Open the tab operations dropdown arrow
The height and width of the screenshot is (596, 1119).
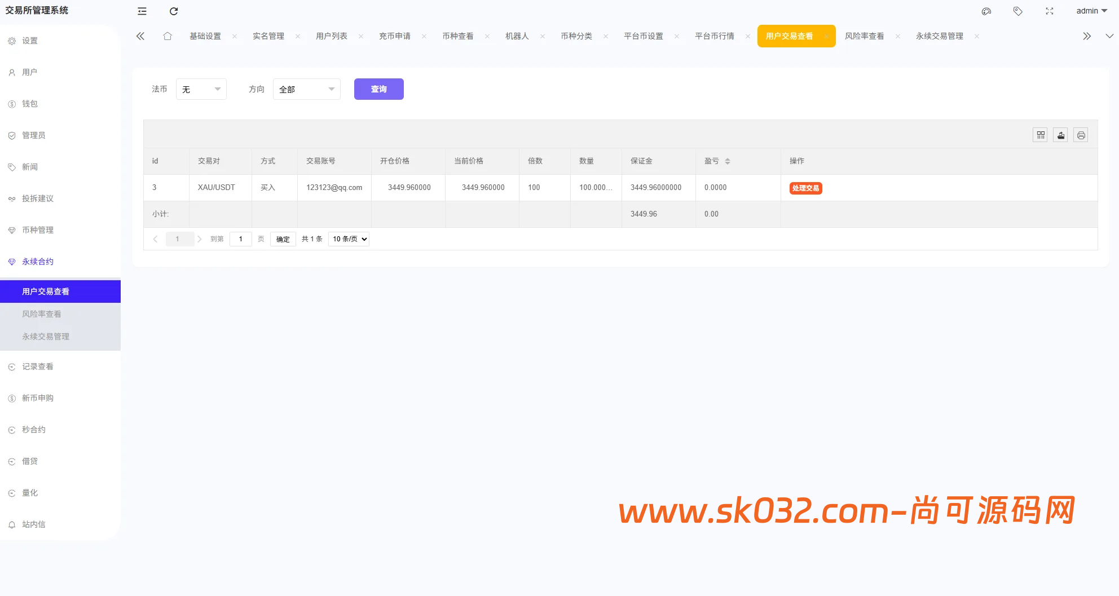coord(1109,36)
